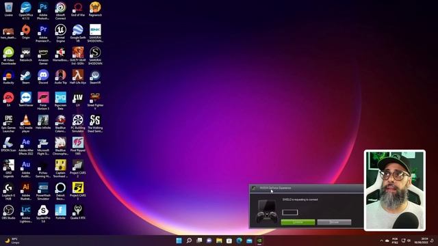Select the PowerWash Simulator shortcut
438x246 pixels.
click(43, 191)
